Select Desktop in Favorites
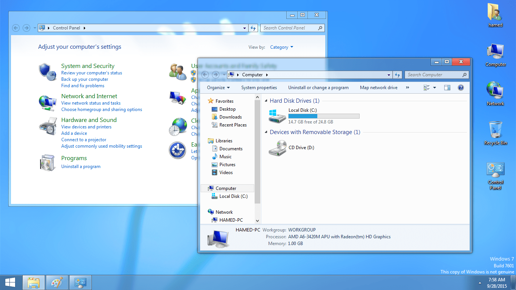516x290 pixels. click(227, 109)
